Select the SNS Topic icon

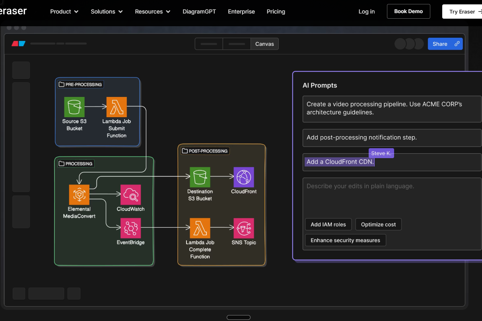pos(243,228)
